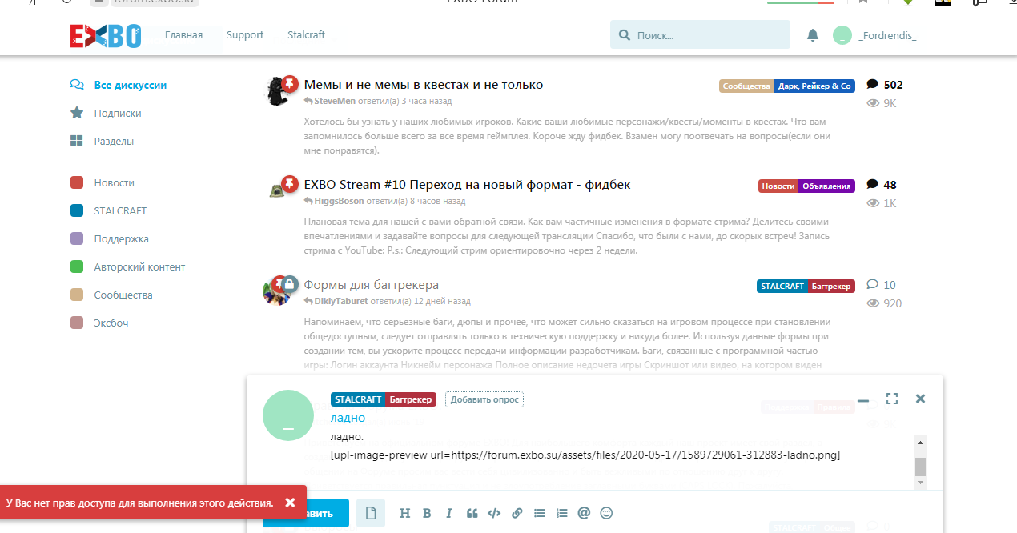Open the notifications bell
Image resolution: width=1017 pixels, height=533 pixels.
pyautogui.click(x=813, y=35)
